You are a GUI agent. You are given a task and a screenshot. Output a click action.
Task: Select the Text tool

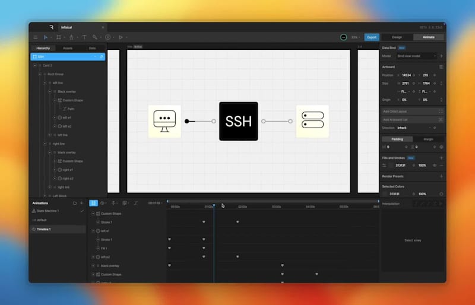[x=84, y=37]
